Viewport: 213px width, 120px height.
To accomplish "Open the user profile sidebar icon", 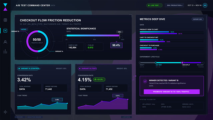I will pos(5,42).
